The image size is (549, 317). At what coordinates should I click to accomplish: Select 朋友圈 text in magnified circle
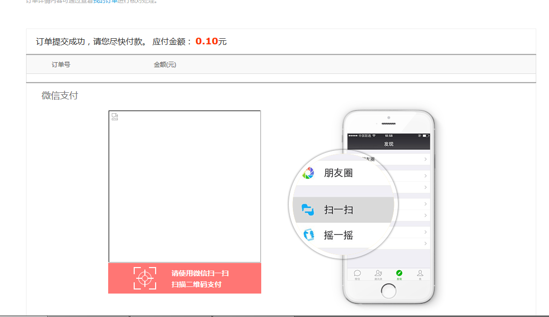pyautogui.click(x=338, y=173)
